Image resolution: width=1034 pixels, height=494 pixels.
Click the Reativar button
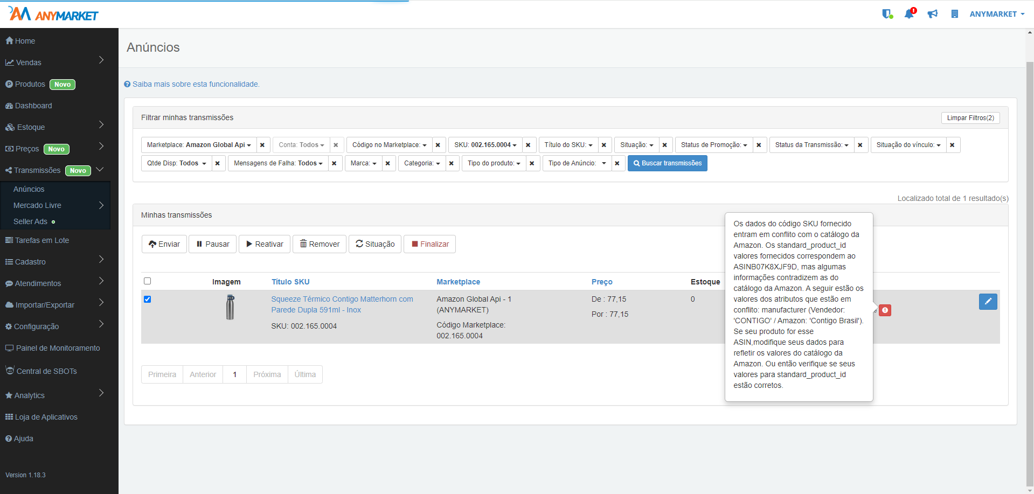tap(265, 244)
